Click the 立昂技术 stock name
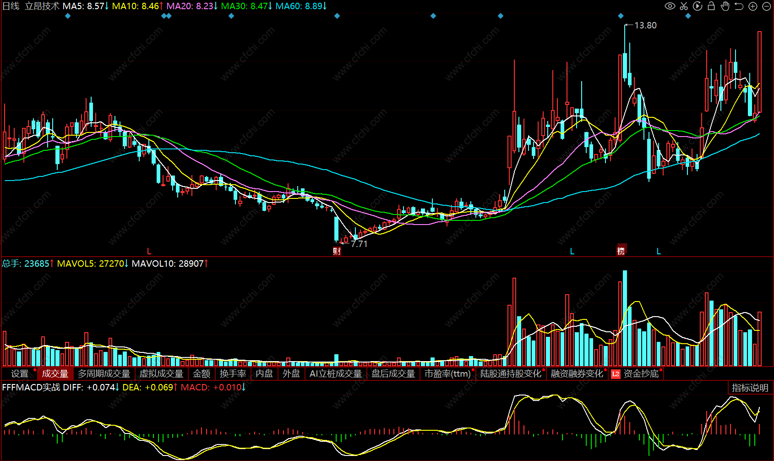Viewport: 774px width, 461px height. click(x=42, y=6)
